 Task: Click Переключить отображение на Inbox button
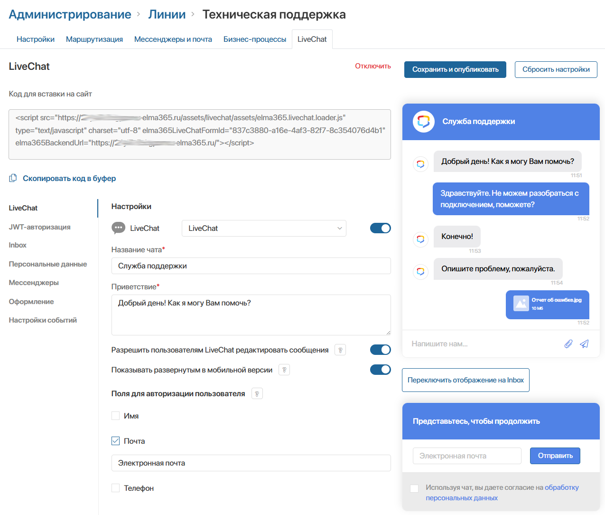465,380
